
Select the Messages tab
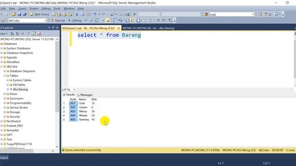click(85, 95)
